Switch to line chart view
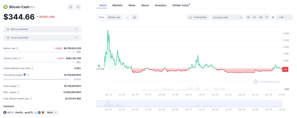Viewport: 297px width, 118px height. (128, 17)
